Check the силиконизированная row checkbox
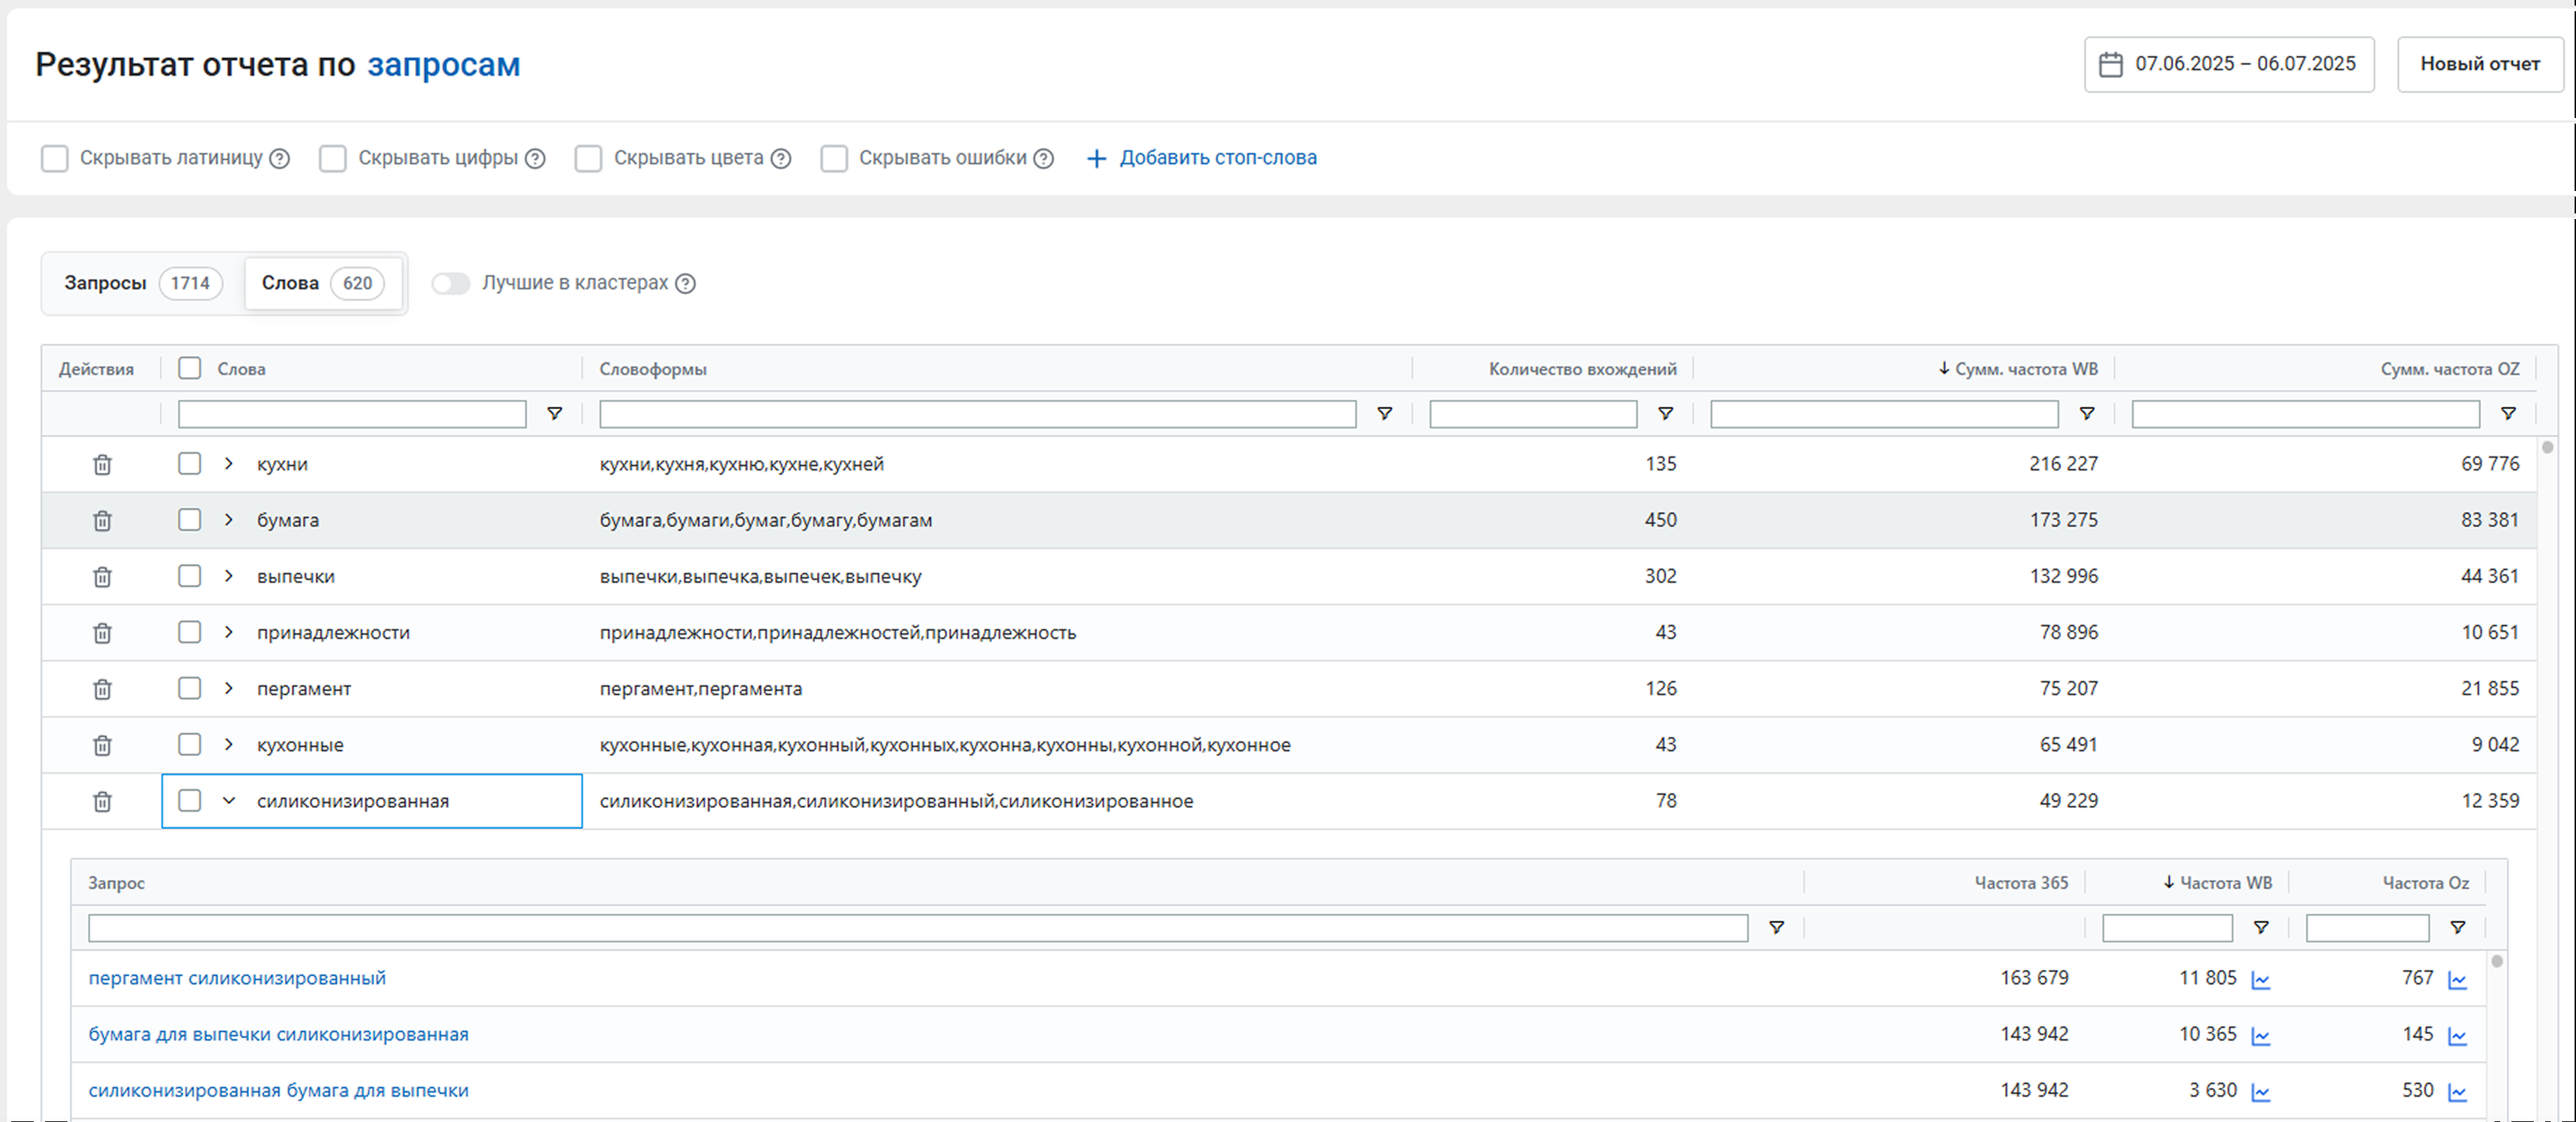Viewport: 2576px width, 1122px height. [x=190, y=800]
